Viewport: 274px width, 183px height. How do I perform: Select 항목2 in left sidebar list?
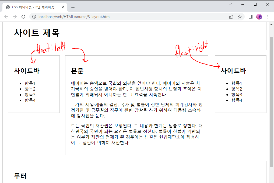(x=30, y=89)
